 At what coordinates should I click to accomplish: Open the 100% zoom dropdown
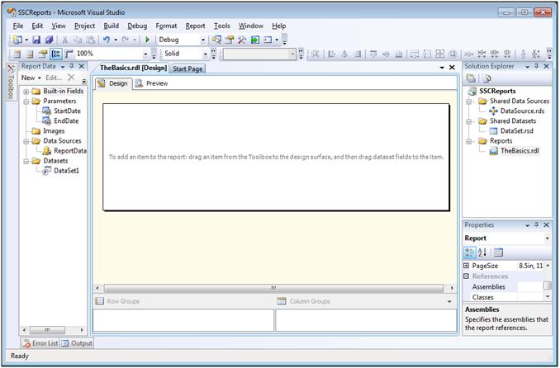(x=145, y=54)
